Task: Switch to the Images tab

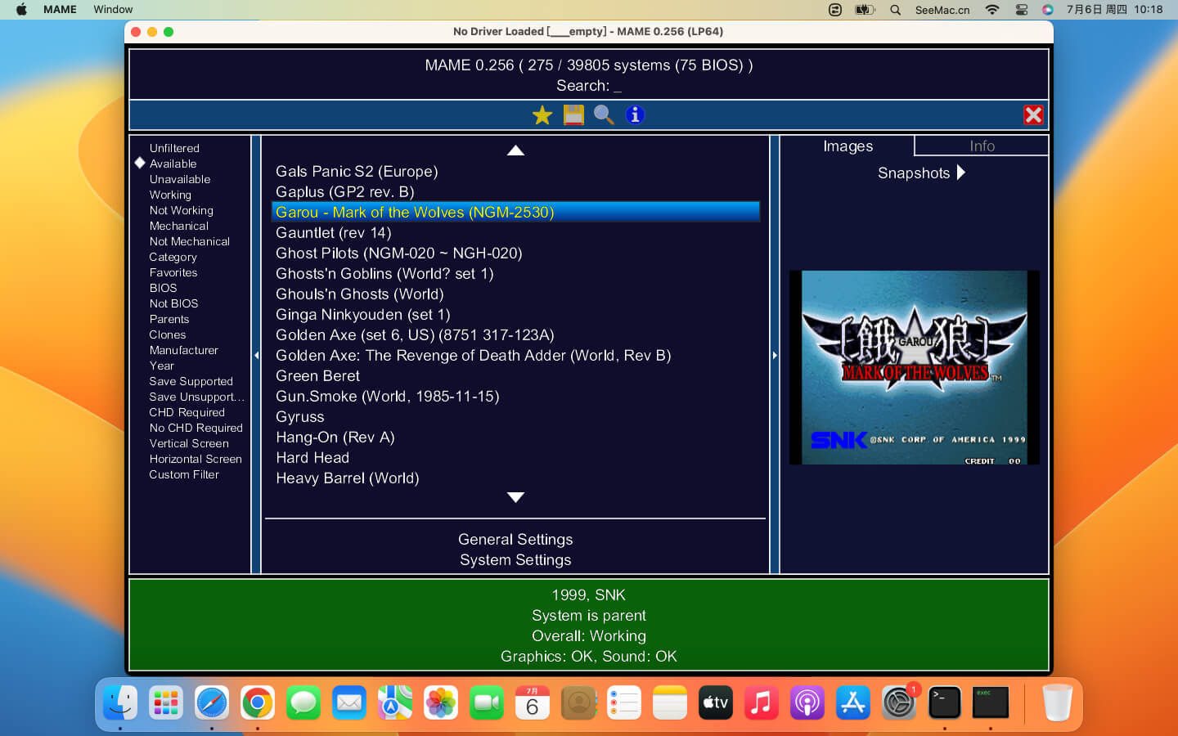Action: (848, 146)
